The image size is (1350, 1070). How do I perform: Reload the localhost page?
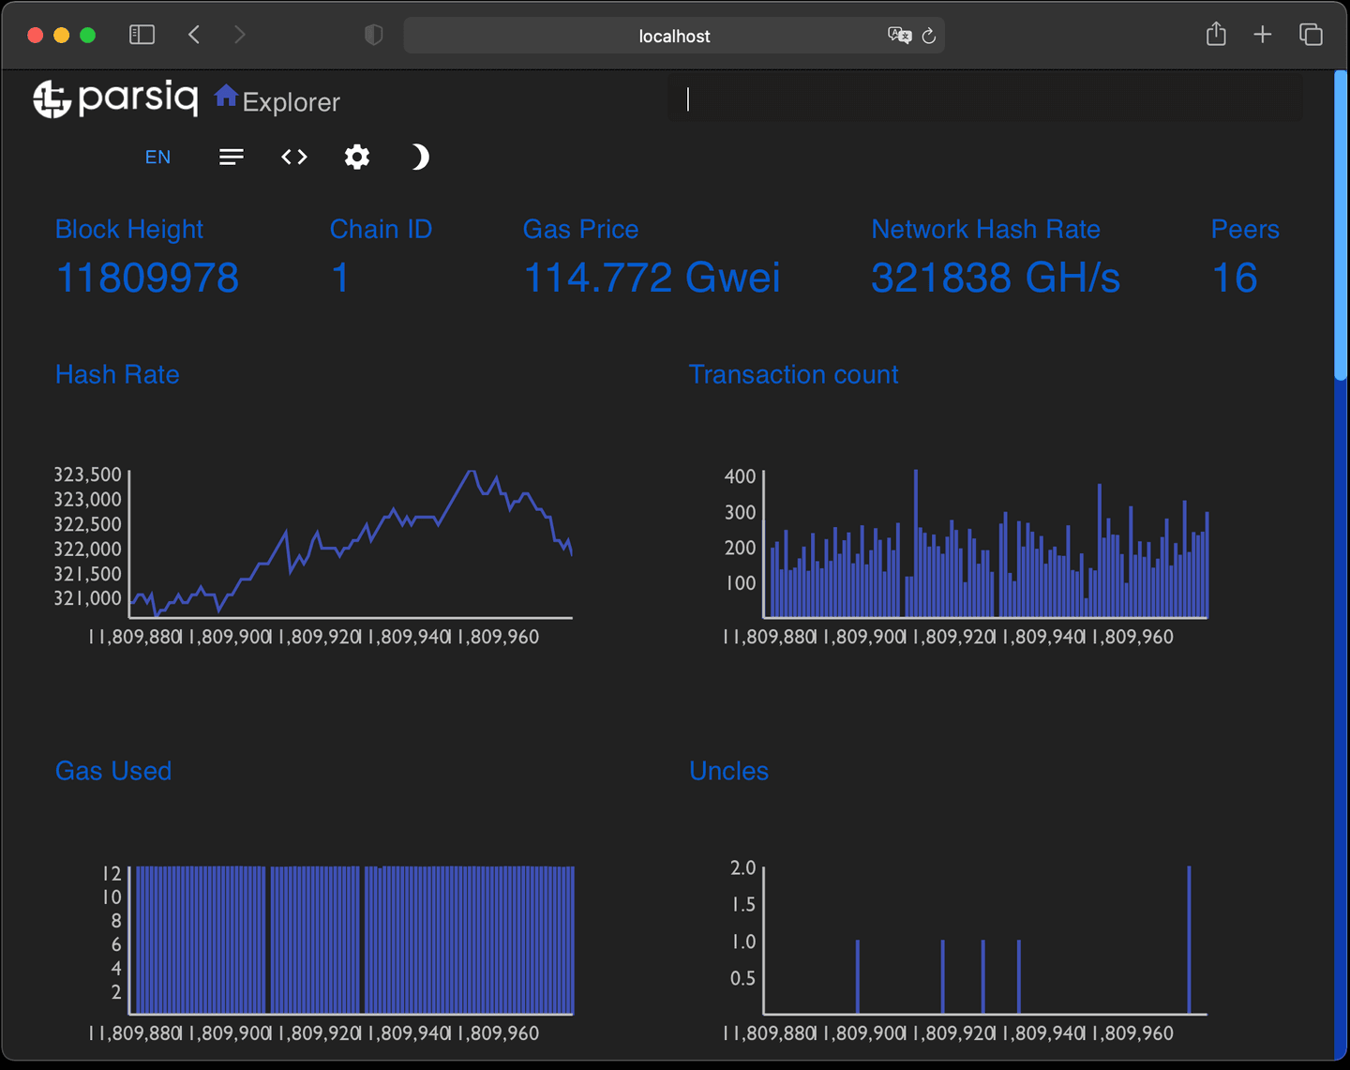[929, 36]
